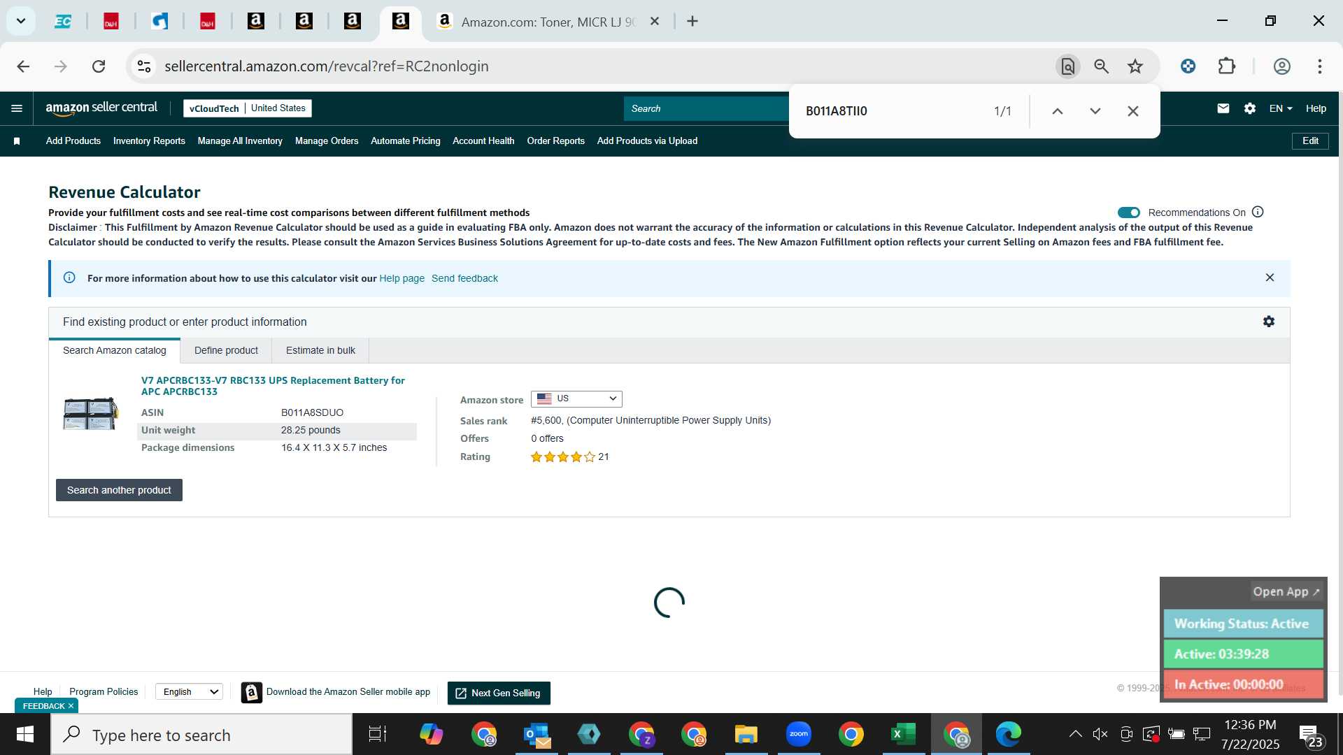Click Open App in the tracker widget
Image resolution: width=1343 pixels, height=755 pixels.
click(x=1286, y=591)
